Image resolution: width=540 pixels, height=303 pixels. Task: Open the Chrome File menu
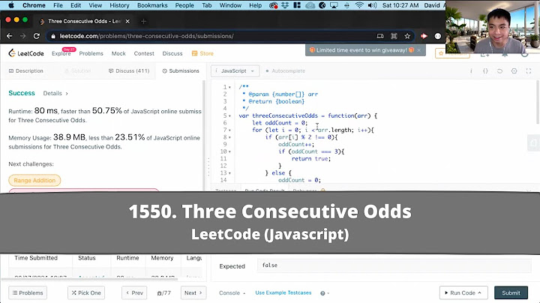[x=58, y=5]
